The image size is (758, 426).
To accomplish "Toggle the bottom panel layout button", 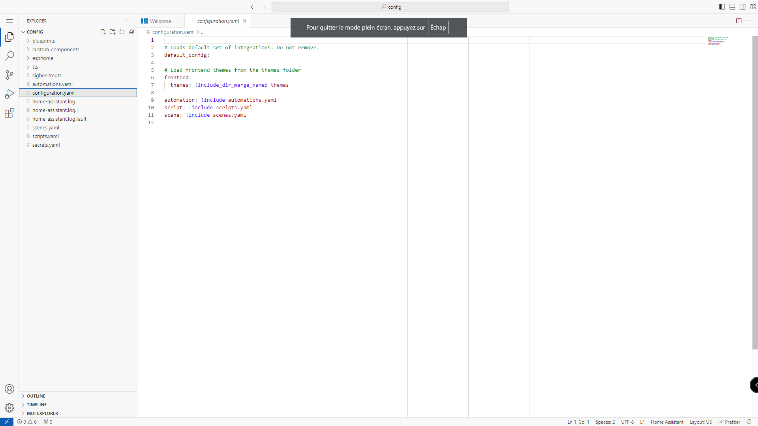I will [x=732, y=7].
